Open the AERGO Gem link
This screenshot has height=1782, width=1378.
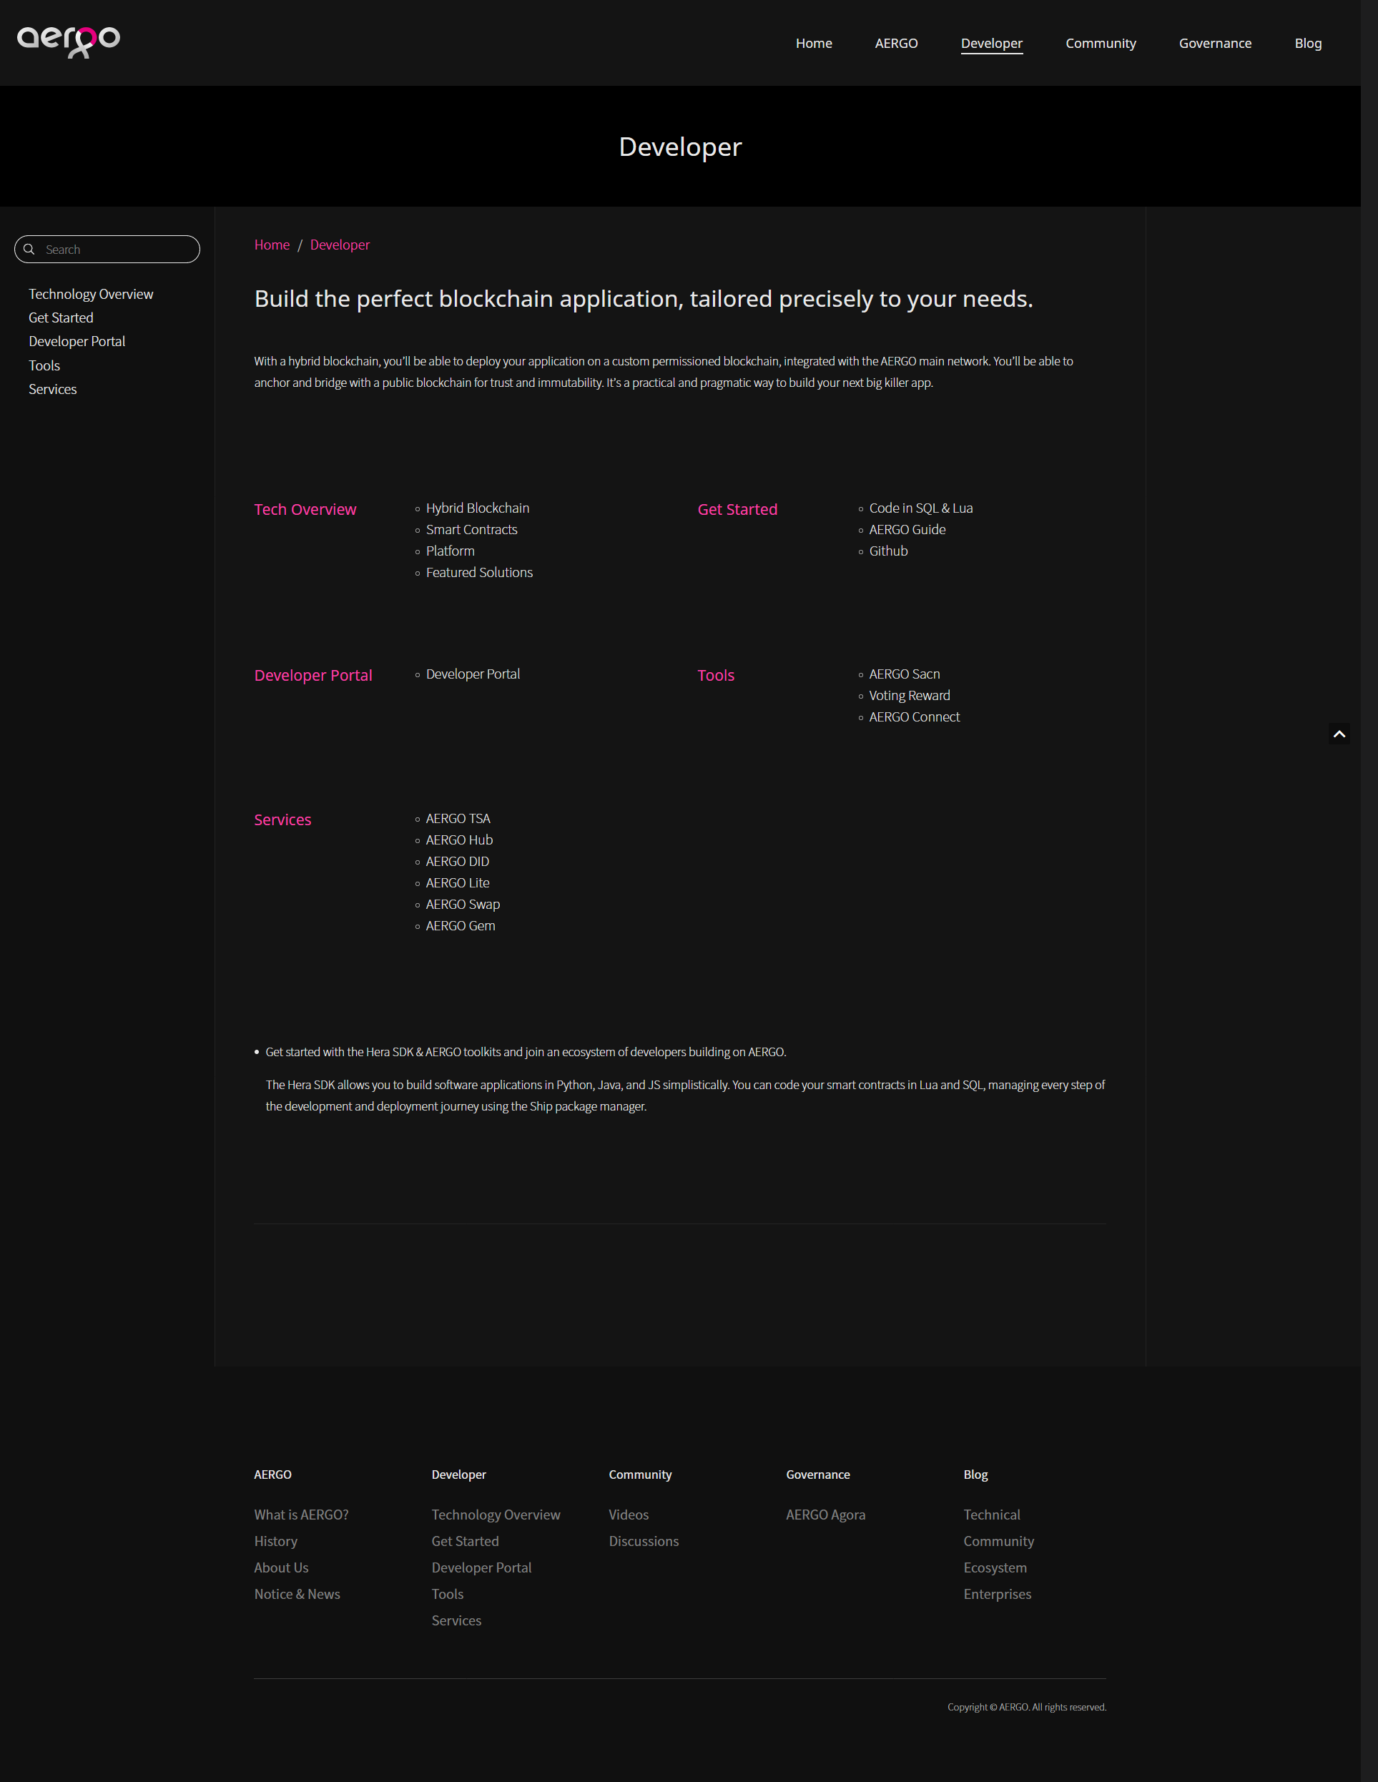click(x=460, y=925)
